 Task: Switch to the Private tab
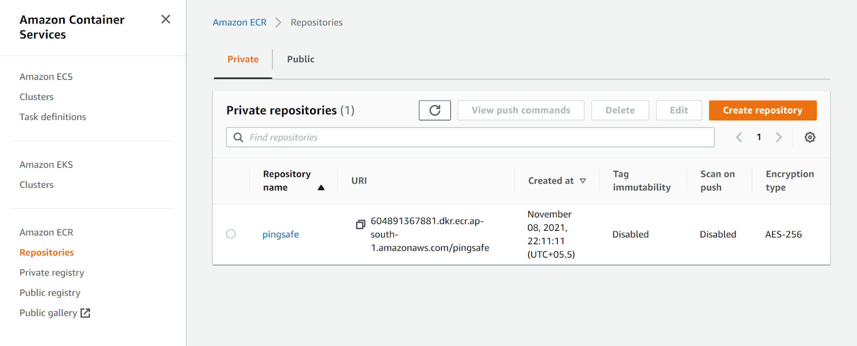pos(243,59)
